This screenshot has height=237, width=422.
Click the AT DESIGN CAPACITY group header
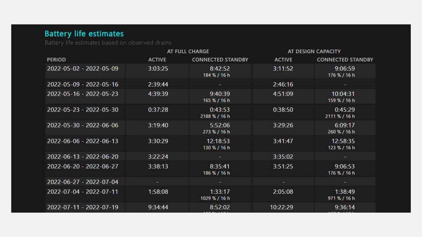click(314, 51)
